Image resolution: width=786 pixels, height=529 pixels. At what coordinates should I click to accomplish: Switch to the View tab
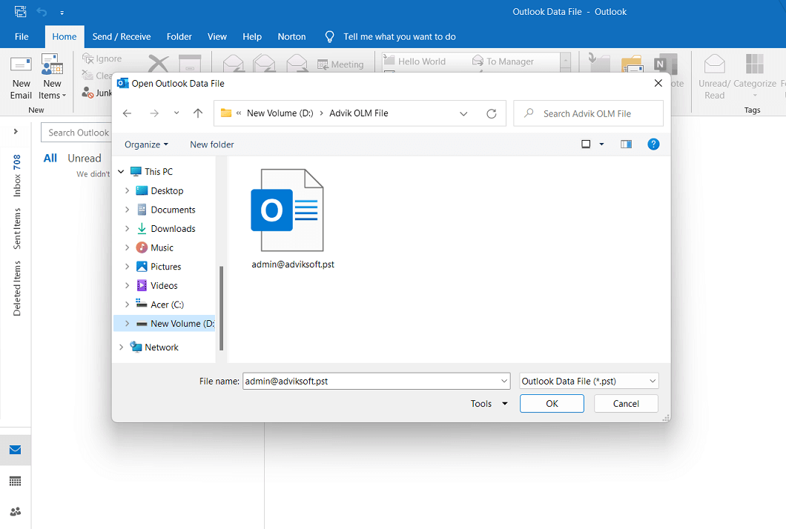tap(217, 36)
